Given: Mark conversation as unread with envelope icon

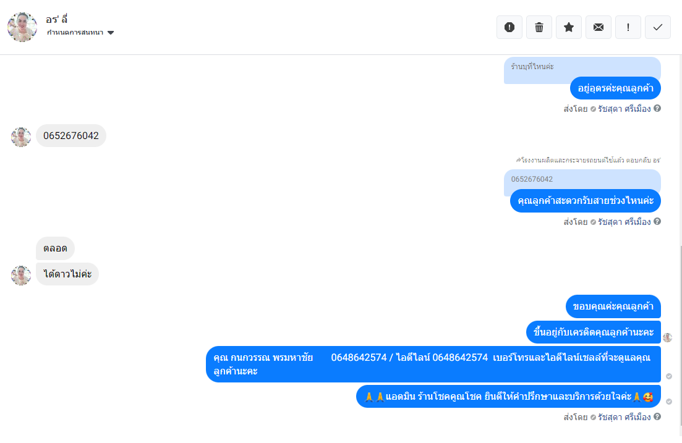Looking at the screenshot, I should coord(599,27).
